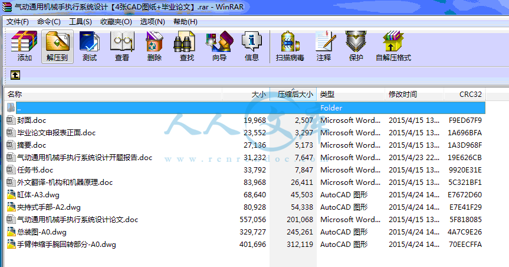Click the 查找 (Find) binoculars icon
The width and height of the screenshot is (509, 267).
tap(184, 41)
